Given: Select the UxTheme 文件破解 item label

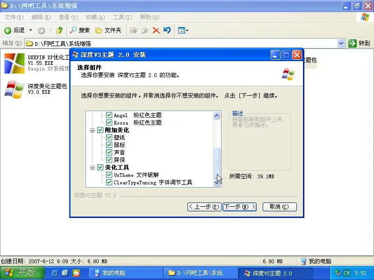Looking at the screenshot, I should click(136, 175).
